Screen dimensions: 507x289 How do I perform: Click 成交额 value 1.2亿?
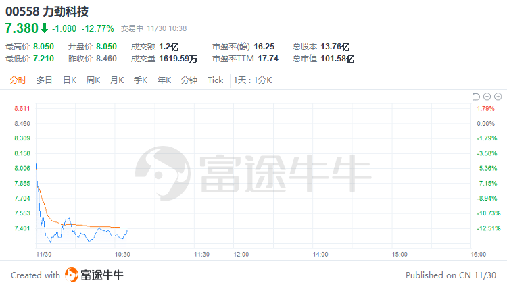(169, 47)
